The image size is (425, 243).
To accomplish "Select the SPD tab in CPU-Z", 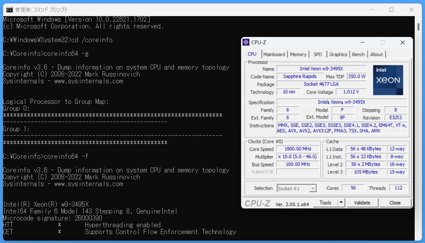I will [x=318, y=54].
